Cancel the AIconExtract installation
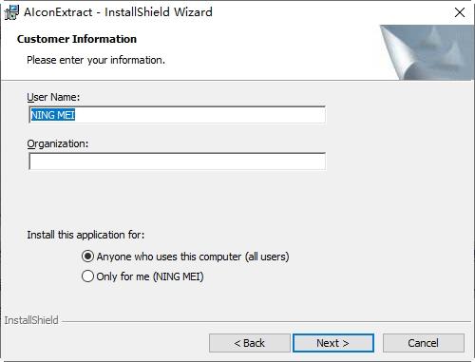The image size is (475, 362). click(424, 343)
